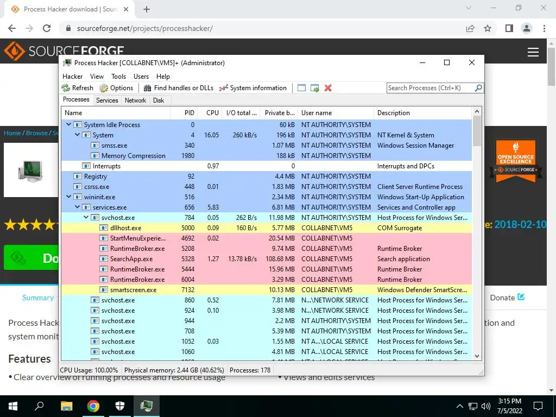Open Chrome from the taskbar
556x417 pixels.
(93, 406)
